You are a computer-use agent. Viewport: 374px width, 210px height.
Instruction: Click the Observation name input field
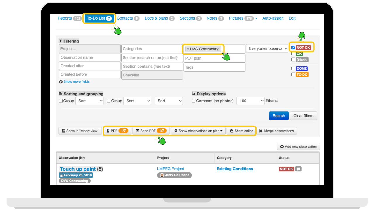[89, 57]
